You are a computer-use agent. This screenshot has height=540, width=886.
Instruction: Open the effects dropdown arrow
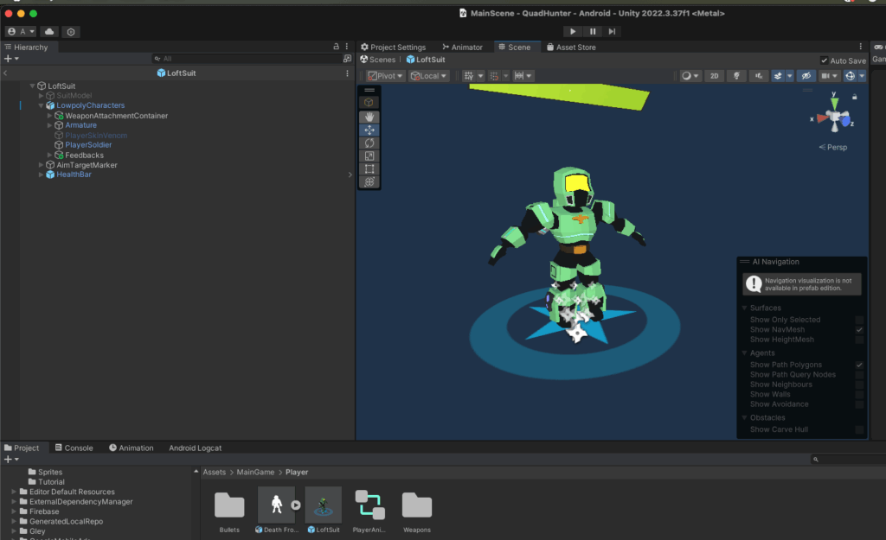click(789, 76)
